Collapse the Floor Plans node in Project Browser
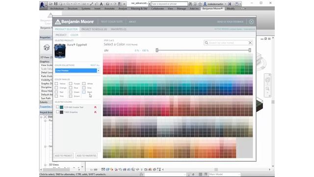 pyautogui.click(x=45, y=120)
